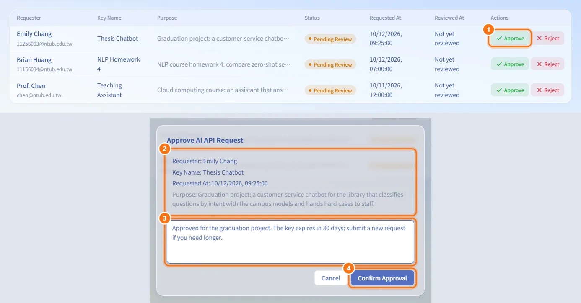Viewport: 581px width, 303px height.
Task: Click the Requested At column header
Action: coord(385,18)
